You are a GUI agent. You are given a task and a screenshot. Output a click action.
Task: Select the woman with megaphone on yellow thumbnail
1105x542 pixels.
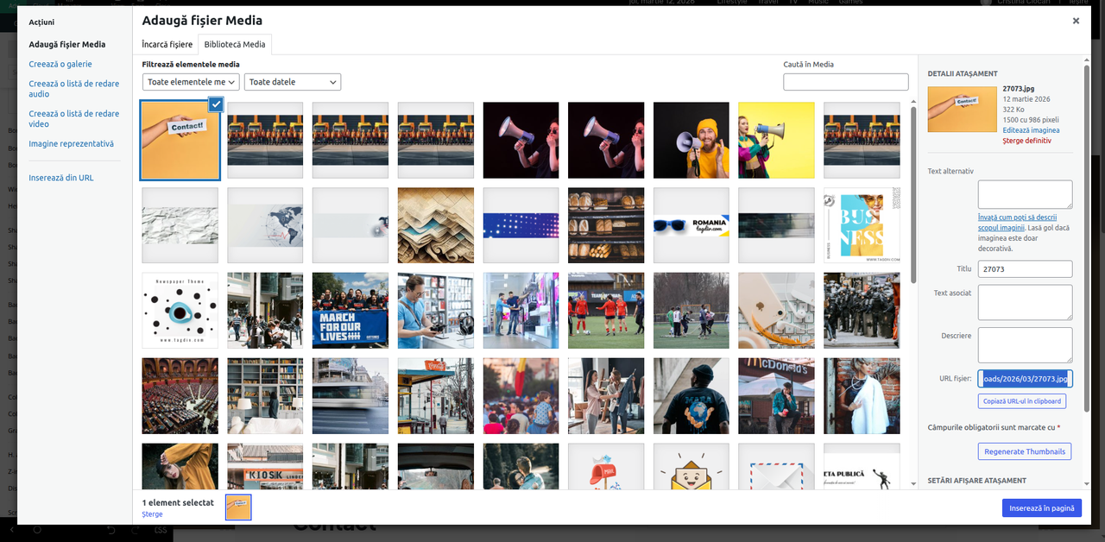click(x=776, y=141)
